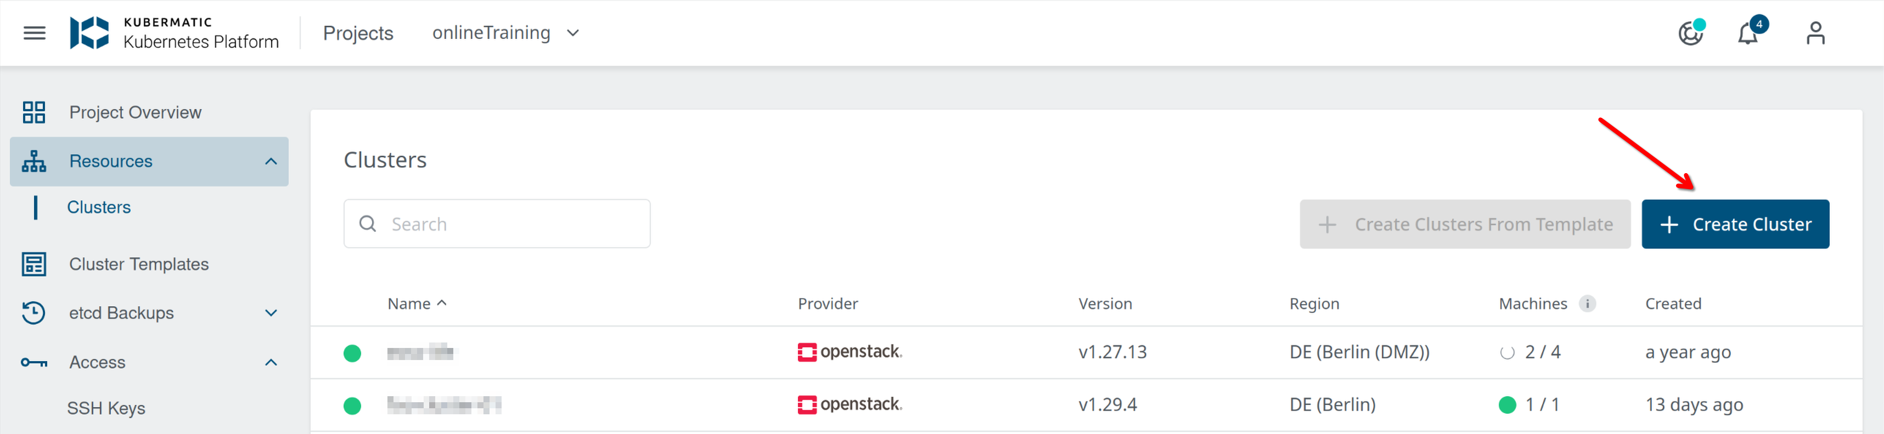
Task: Click the Kubermatic logo icon
Action: (89, 33)
